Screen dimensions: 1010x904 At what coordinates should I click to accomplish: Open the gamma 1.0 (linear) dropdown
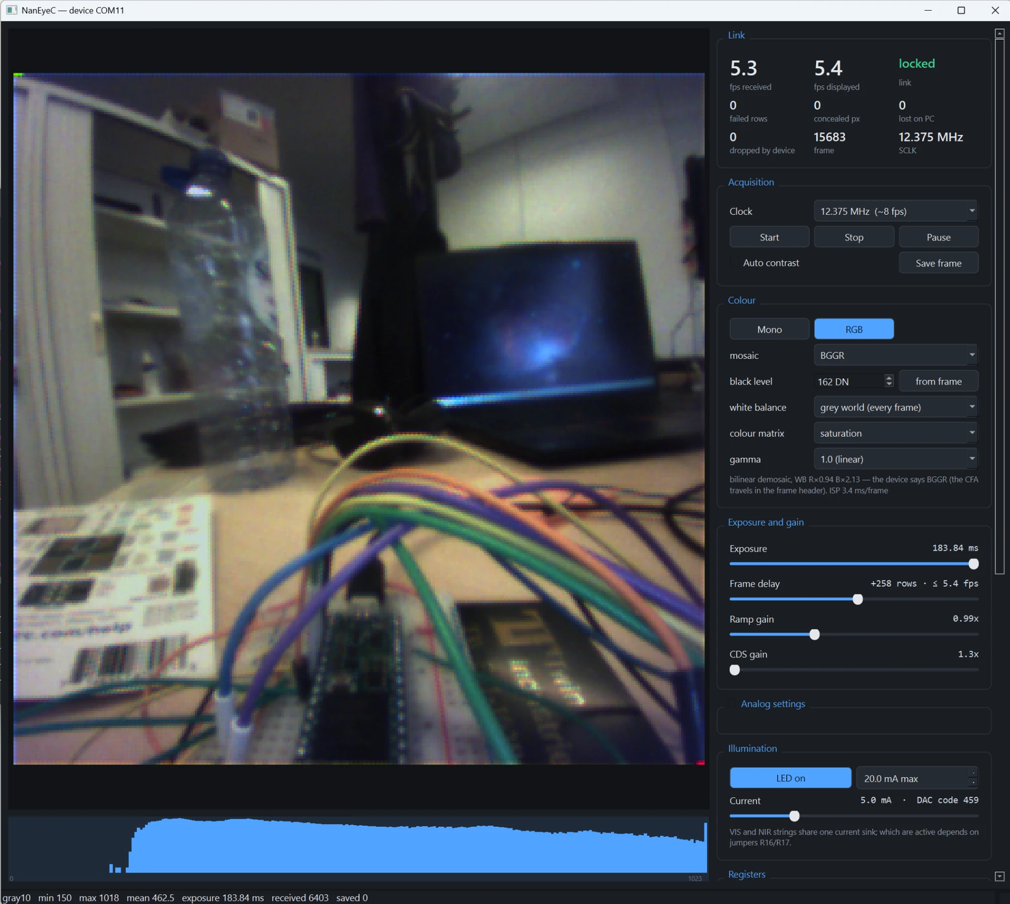coord(896,459)
